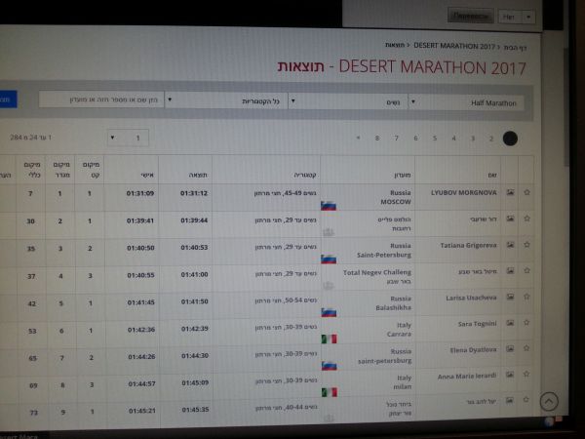The width and height of the screenshot is (585, 439).
Task: Star the 01:45:35 result row
Action: pos(526,400)
